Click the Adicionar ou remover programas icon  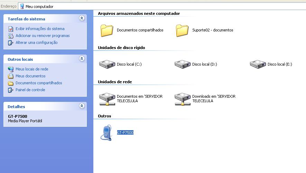point(11,36)
